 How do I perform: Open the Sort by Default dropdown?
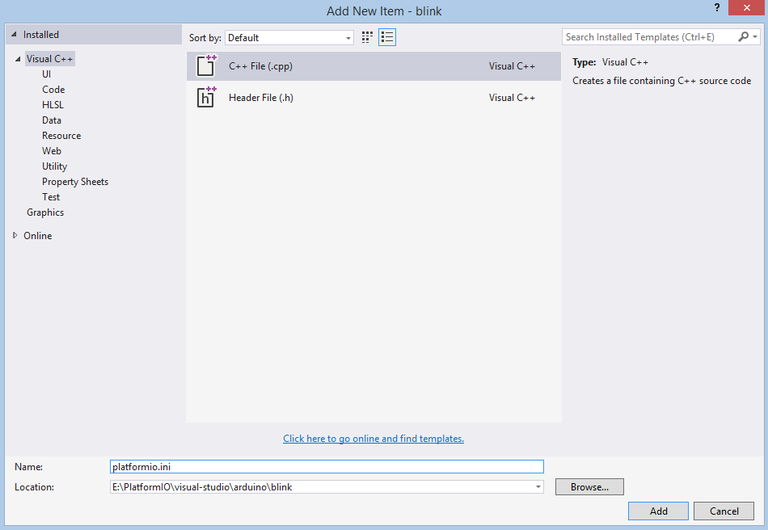coord(289,38)
